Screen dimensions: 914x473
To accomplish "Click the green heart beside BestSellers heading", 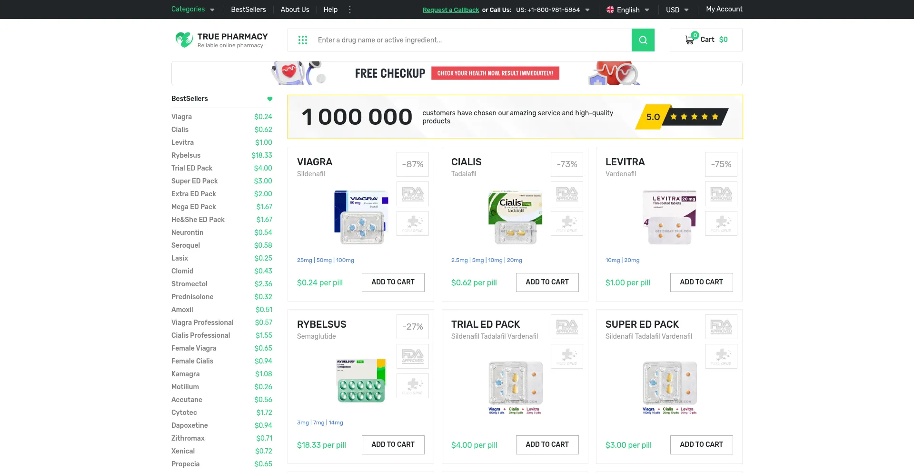I will point(270,99).
